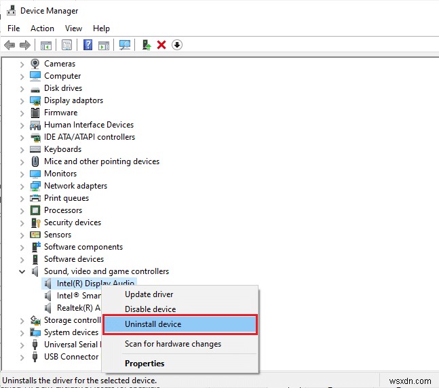This screenshot has height=388, width=439.
Task: Click the Cameras webcam icon
Action: 35,64
